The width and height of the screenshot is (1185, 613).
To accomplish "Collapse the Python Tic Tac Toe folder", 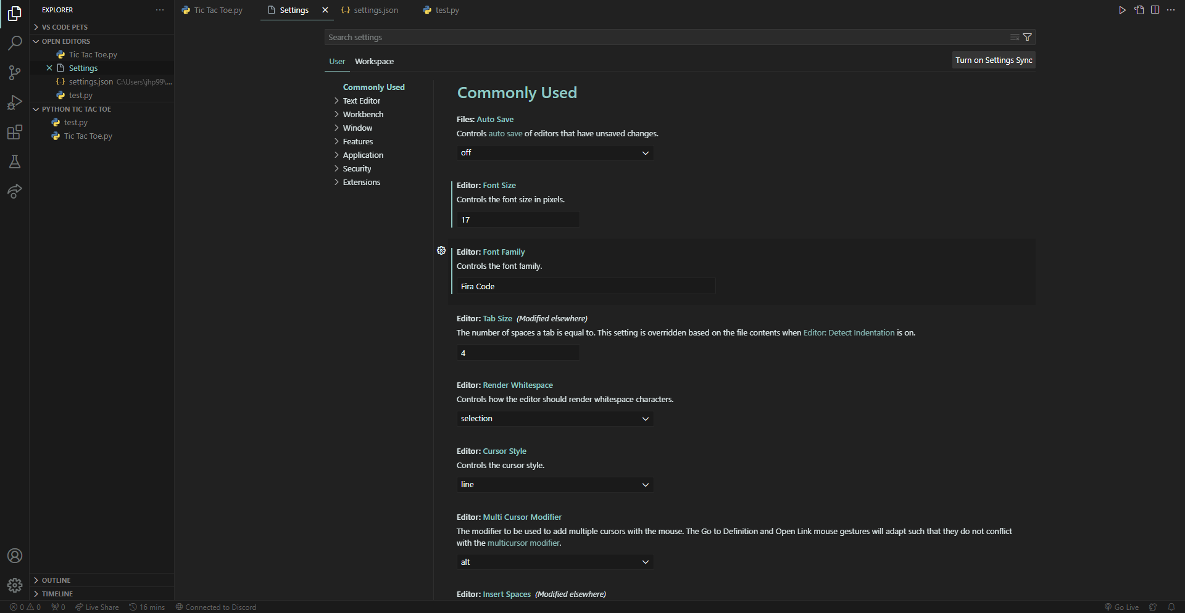I will click(102, 109).
